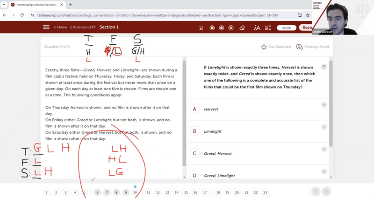
Task: Click the line spacing icon
Action: [x=268, y=27]
